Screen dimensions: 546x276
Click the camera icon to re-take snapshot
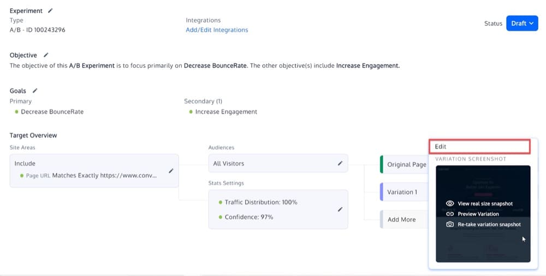click(x=450, y=224)
